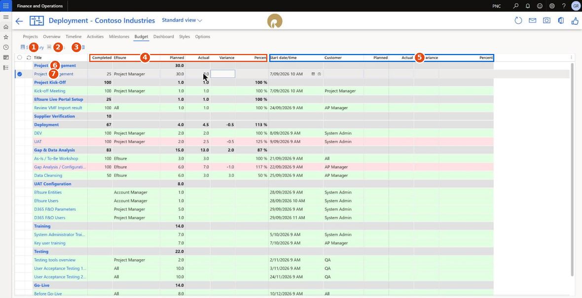Open Modules list icon in sidebar
This screenshot has height=298, width=582.
tap(5, 67)
